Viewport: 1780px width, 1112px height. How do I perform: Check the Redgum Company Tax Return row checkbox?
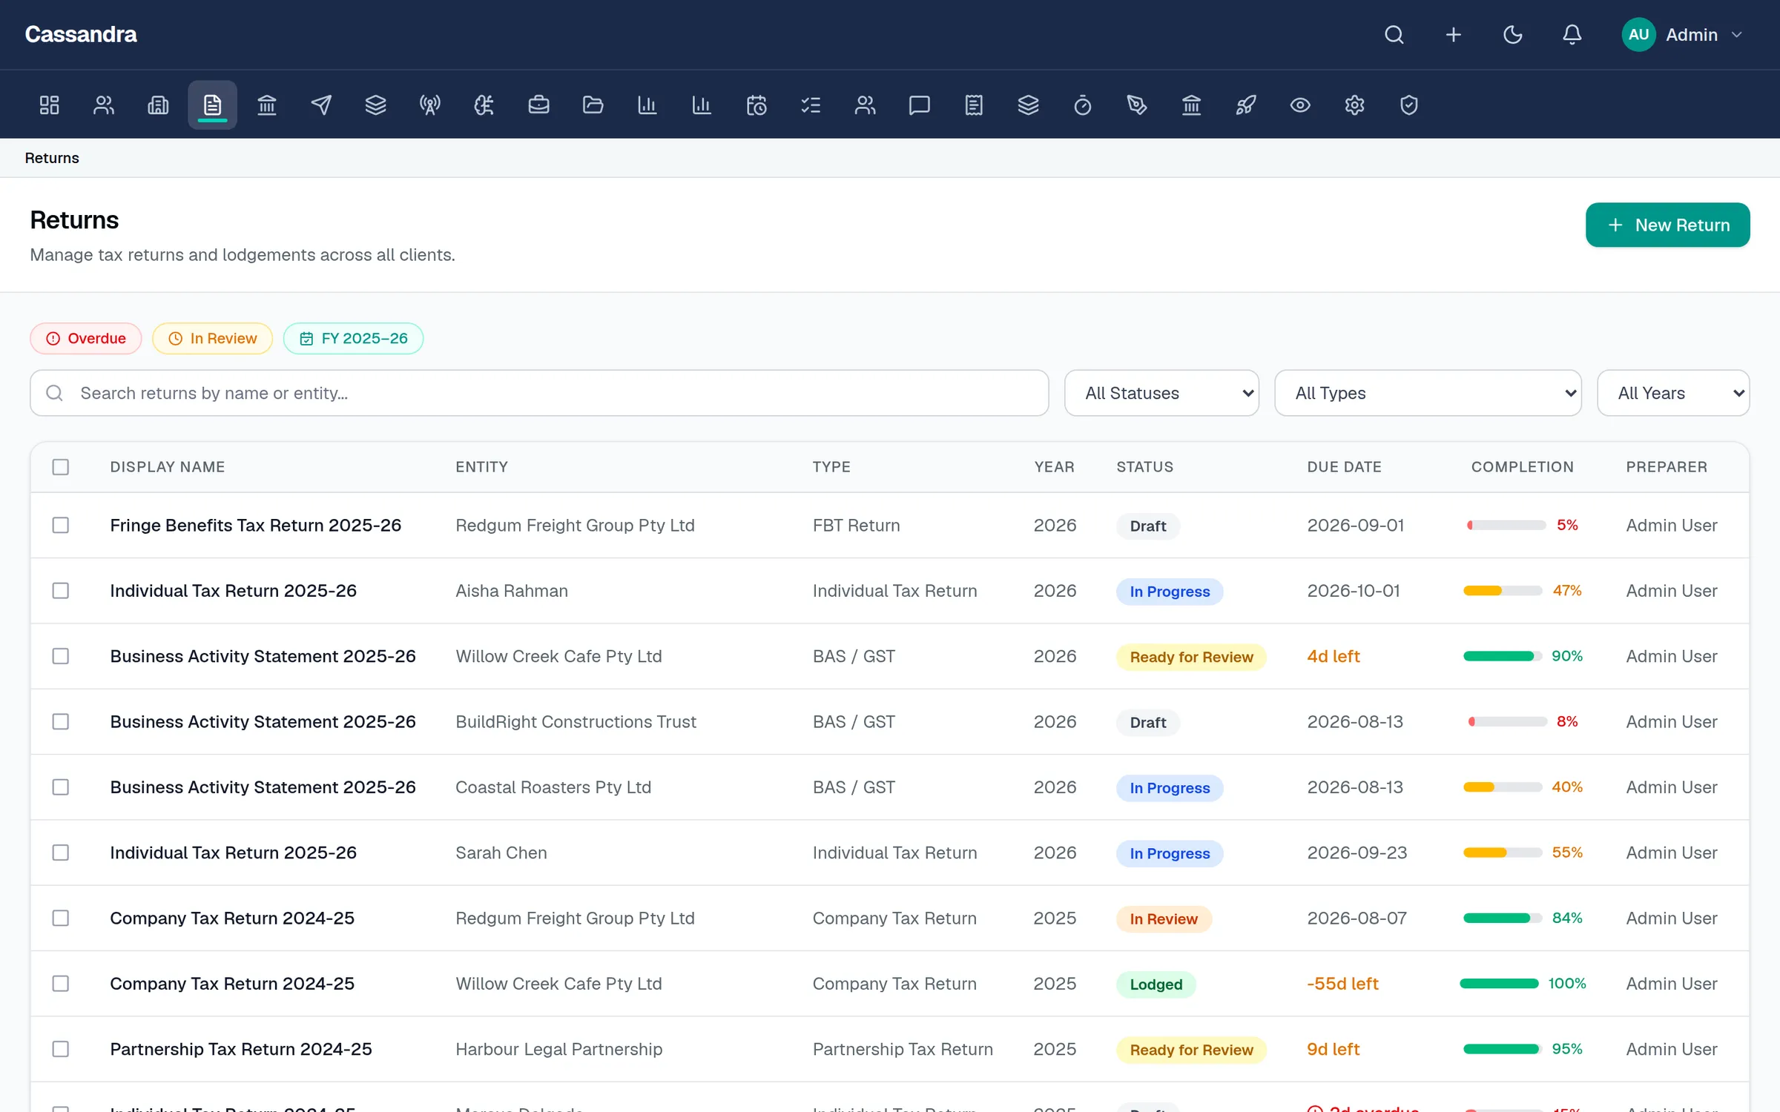[x=61, y=918]
